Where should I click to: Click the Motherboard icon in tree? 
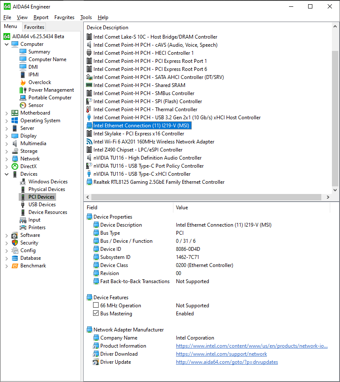click(x=15, y=113)
